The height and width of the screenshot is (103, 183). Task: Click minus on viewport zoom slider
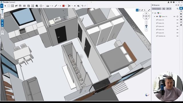[146, 30]
